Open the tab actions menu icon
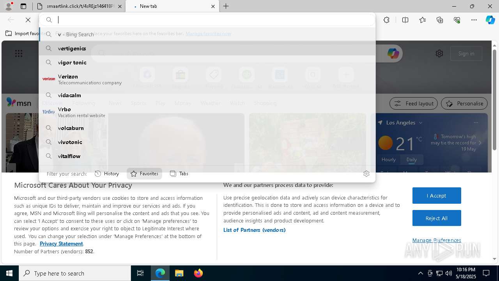This screenshot has width=499, height=281. 23,6
